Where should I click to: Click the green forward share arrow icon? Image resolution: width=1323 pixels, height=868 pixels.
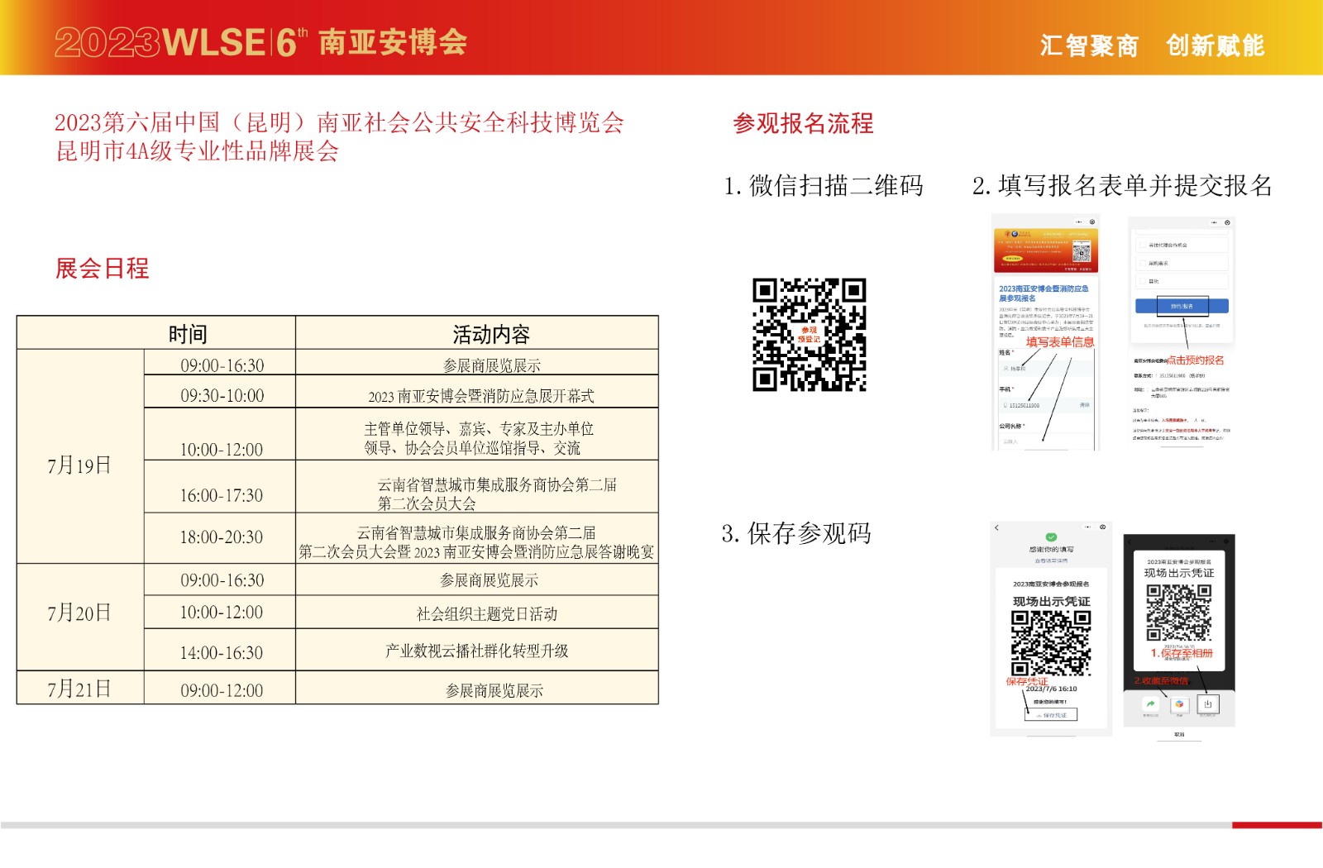click(1150, 704)
